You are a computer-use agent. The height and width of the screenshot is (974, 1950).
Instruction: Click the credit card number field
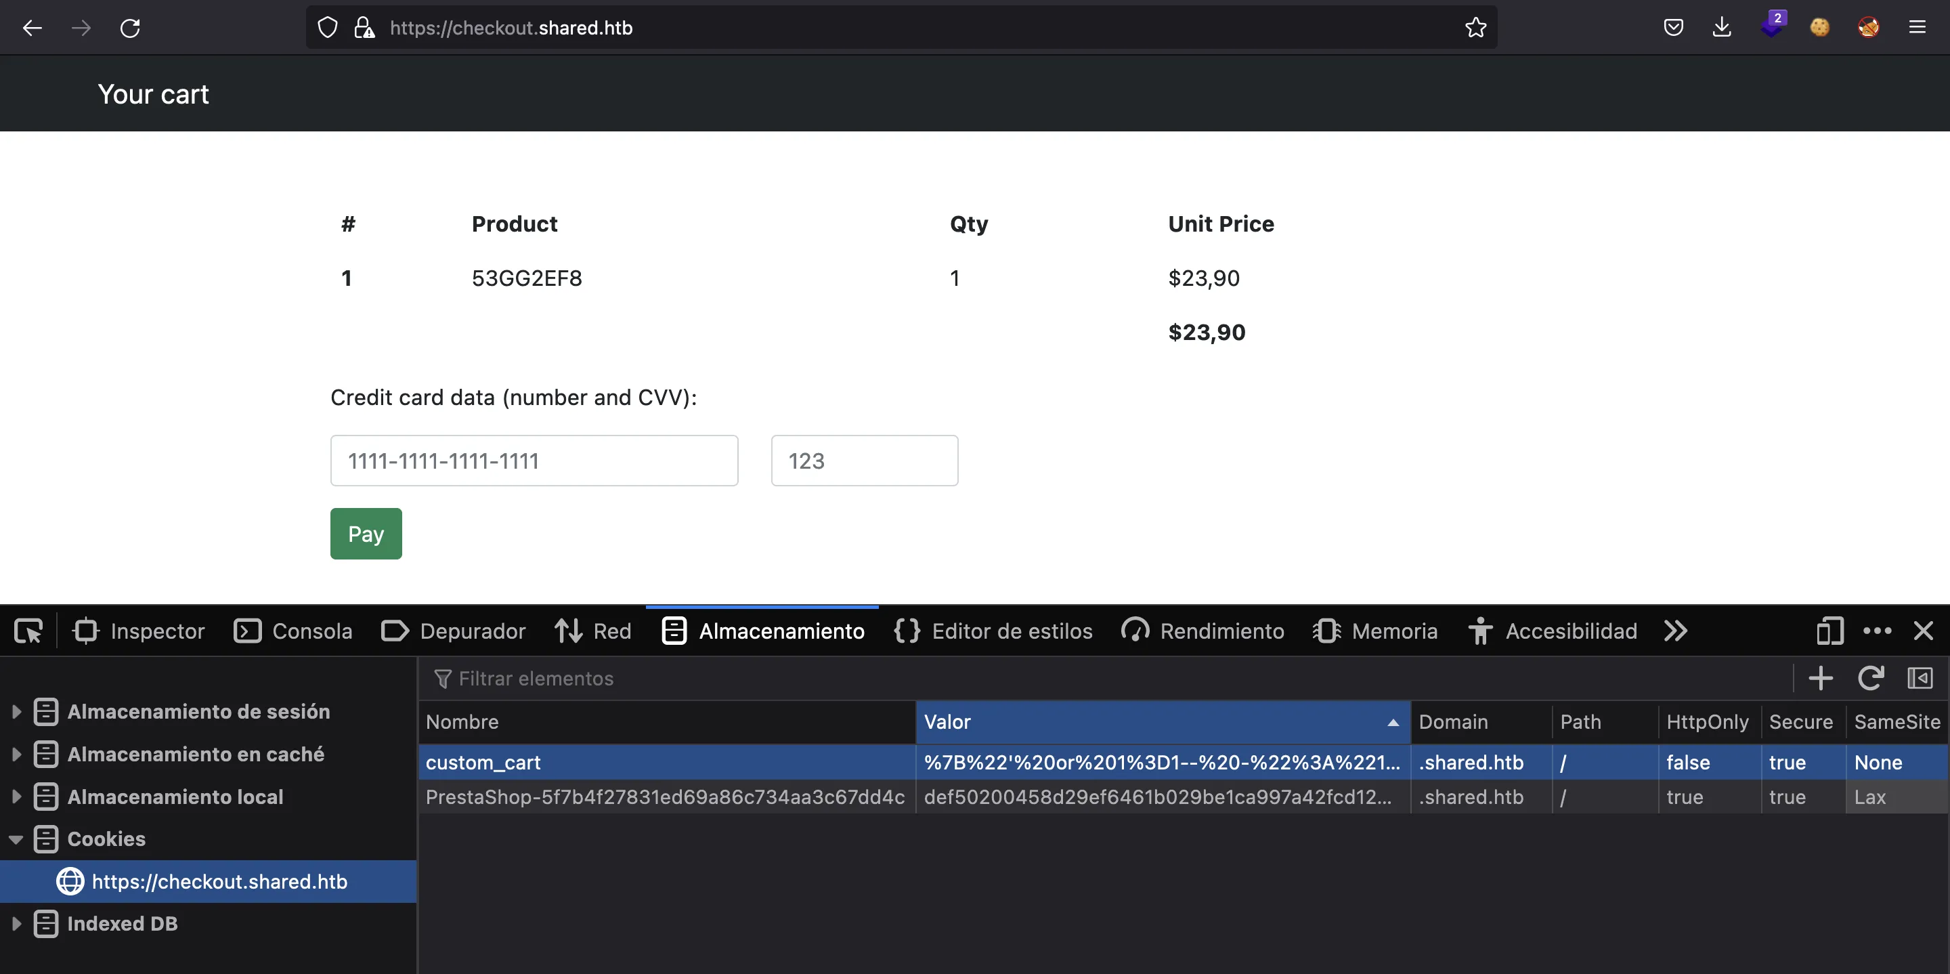click(534, 461)
